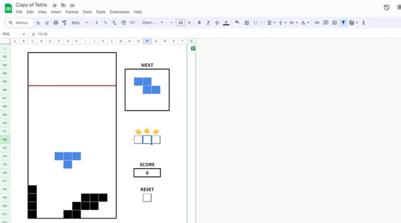Move document using folder icon
The height and width of the screenshot is (223, 401).
tap(63, 5)
